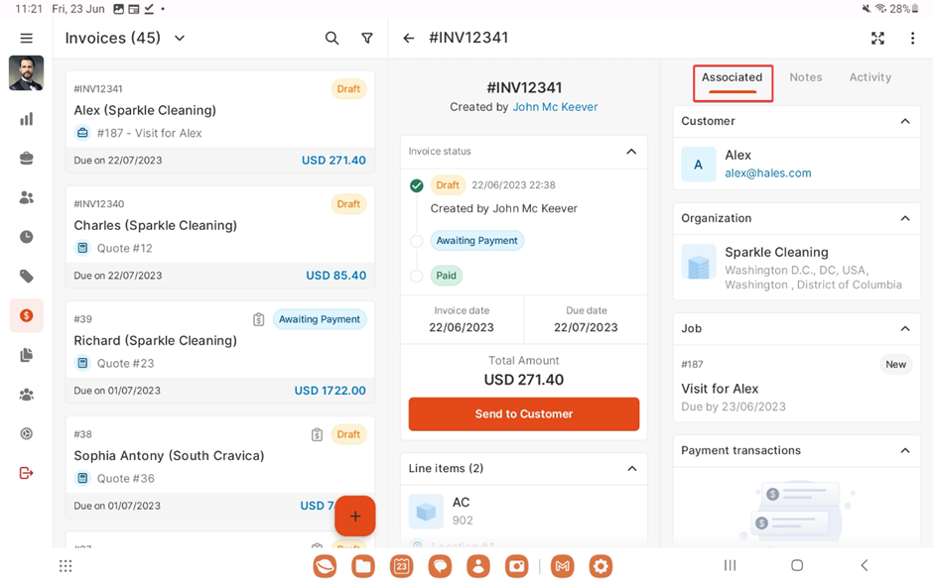The height and width of the screenshot is (583, 933).
Task: Click the Send to Customer button
Action: [524, 414]
